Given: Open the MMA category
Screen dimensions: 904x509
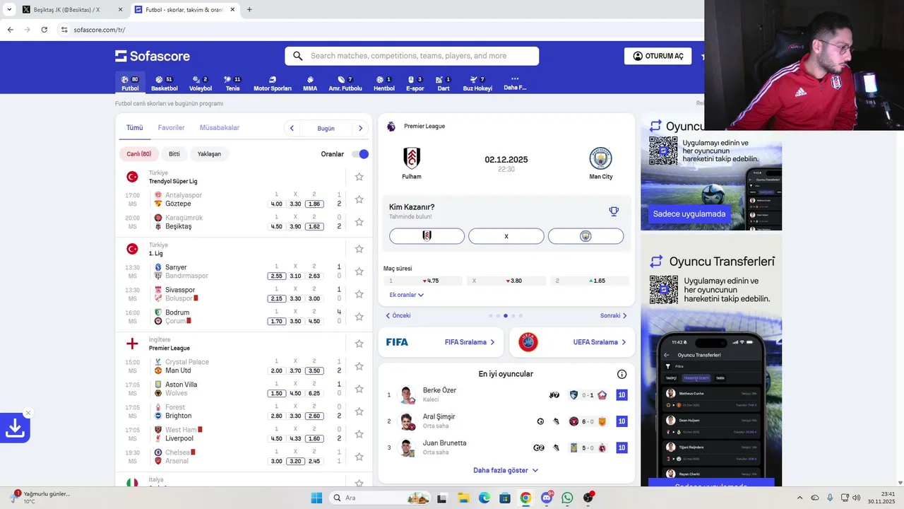Looking at the screenshot, I should (x=310, y=83).
